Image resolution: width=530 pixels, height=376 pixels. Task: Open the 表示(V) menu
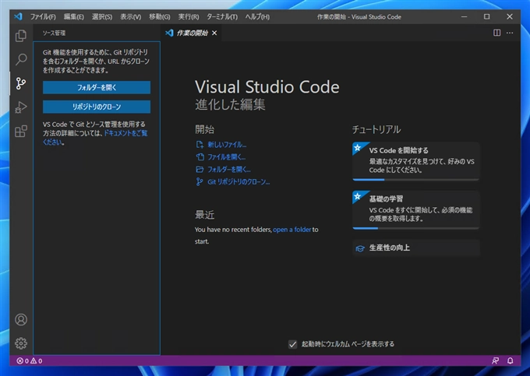tap(130, 16)
